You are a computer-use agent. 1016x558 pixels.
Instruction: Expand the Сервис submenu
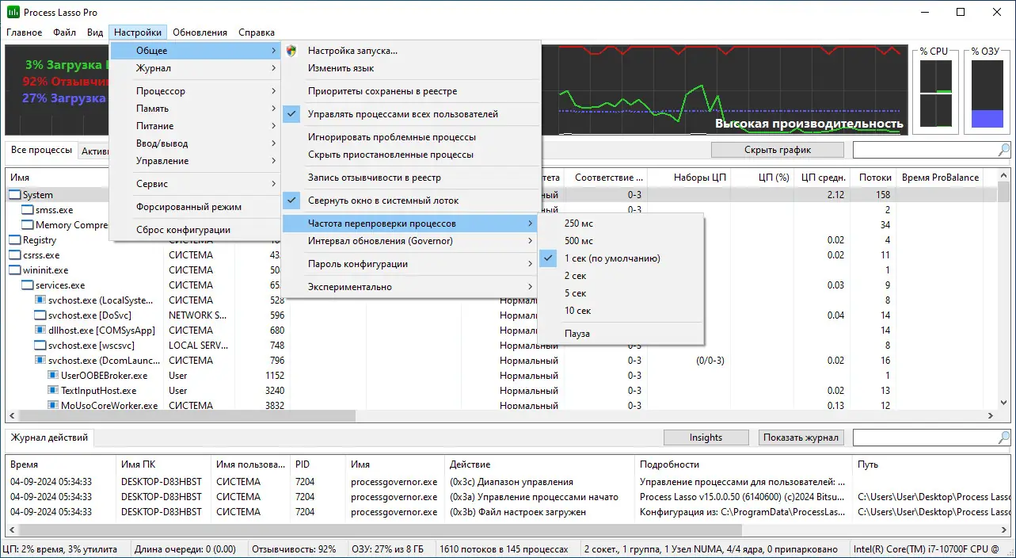[195, 184]
